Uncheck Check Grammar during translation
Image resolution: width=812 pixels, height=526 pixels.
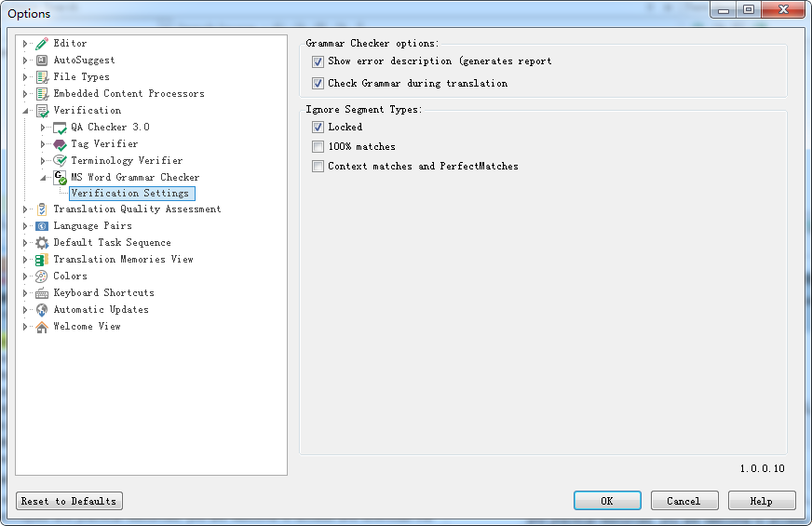click(318, 84)
